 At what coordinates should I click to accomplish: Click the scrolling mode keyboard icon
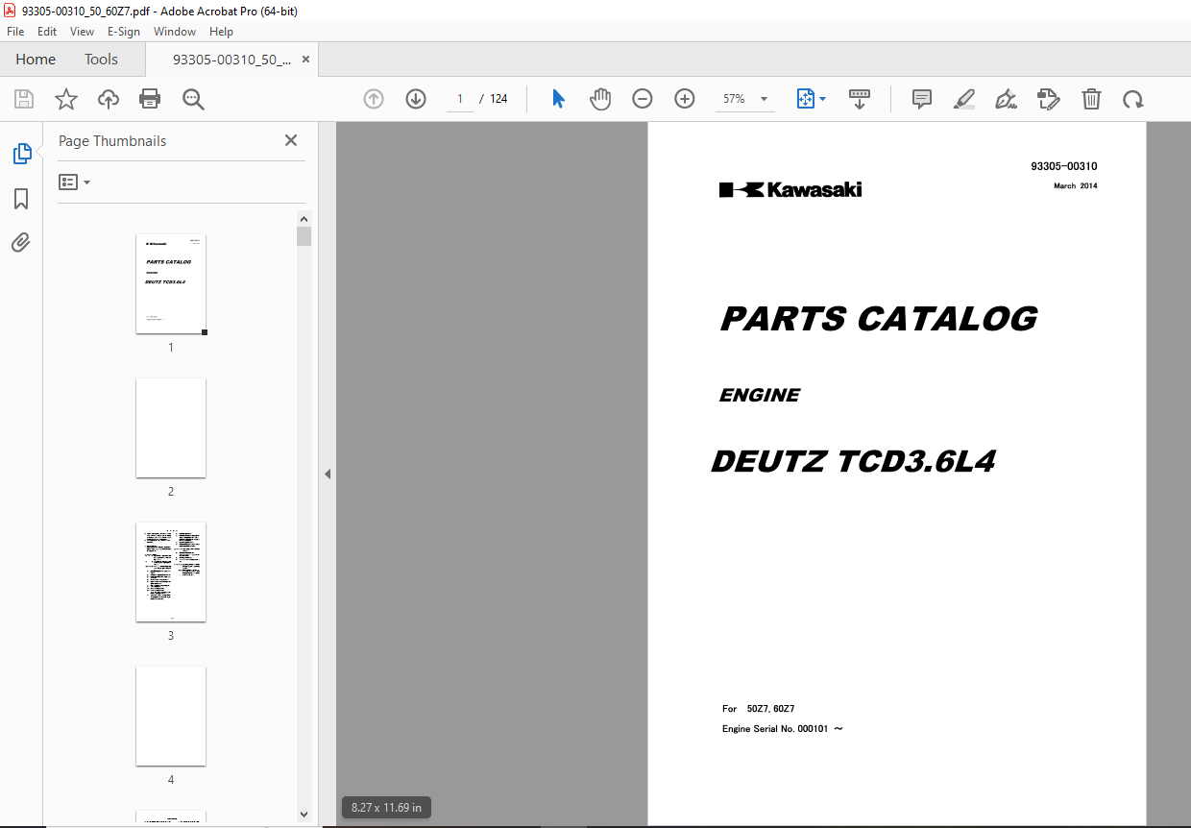point(860,99)
